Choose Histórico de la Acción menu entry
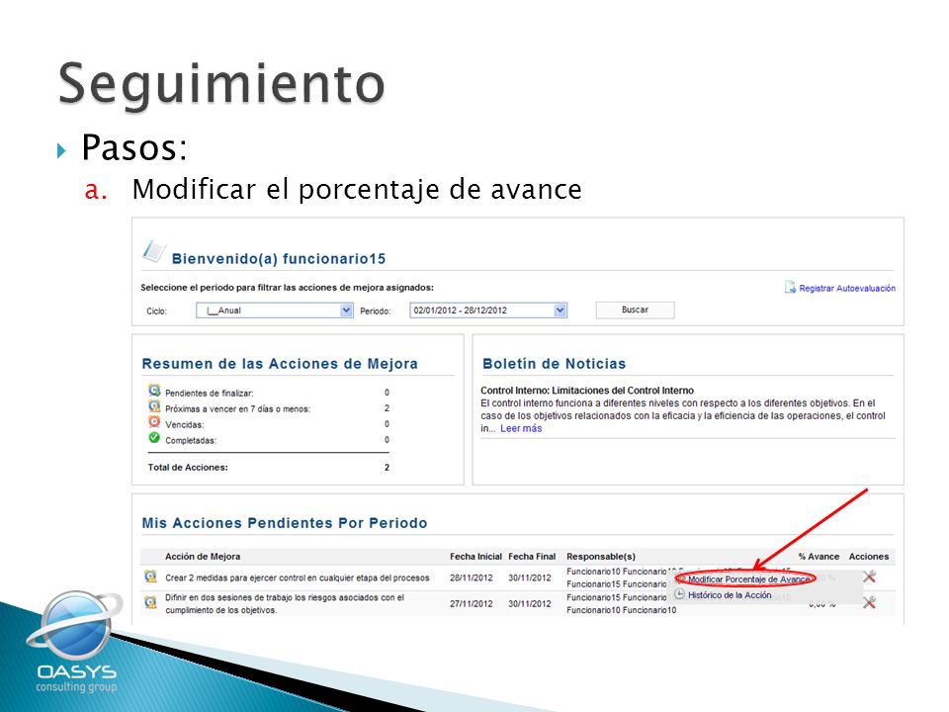The image size is (949, 712). pos(730,595)
